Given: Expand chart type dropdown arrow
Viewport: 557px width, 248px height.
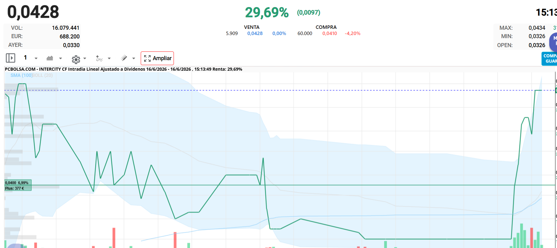Looking at the screenshot, I should [x=60, y=58].
